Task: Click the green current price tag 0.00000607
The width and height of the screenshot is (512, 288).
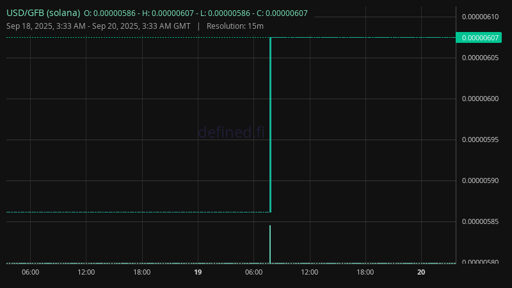Action: [479, 38]
